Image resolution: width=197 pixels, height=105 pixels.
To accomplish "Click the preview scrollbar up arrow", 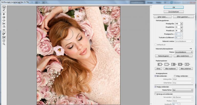I will coord(151,7).
